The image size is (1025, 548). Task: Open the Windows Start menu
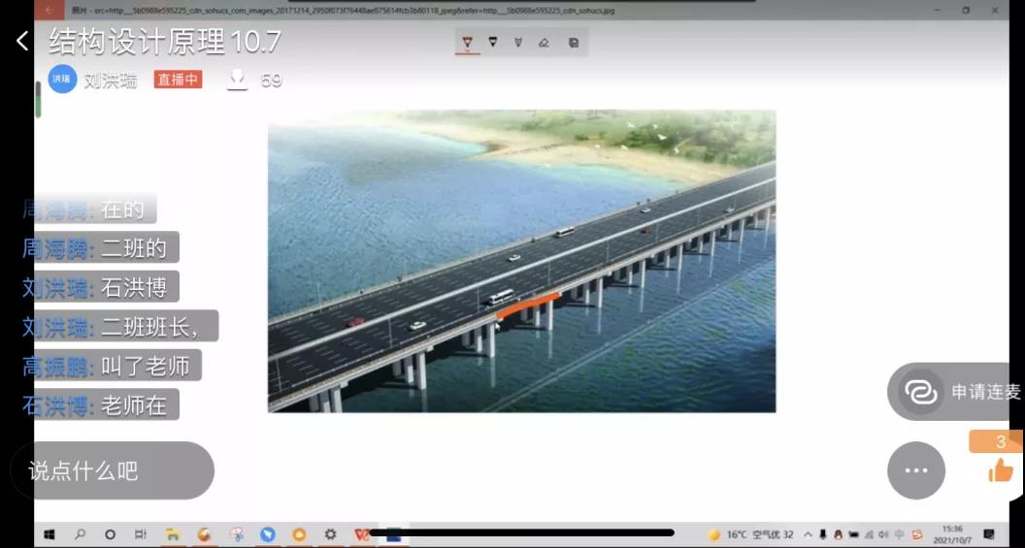(x=49, y=534)
